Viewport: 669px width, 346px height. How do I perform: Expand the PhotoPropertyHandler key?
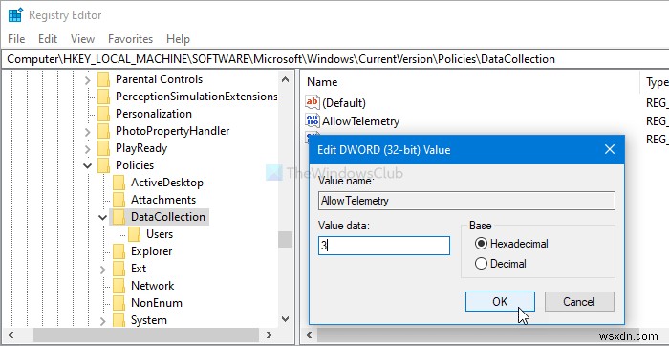click(x=88, y=131)
